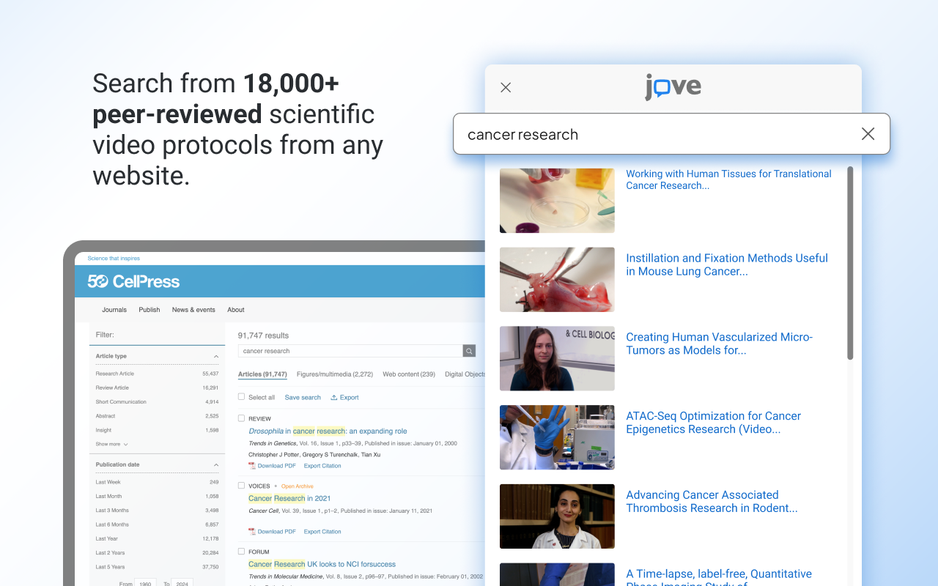This screenshot has width=938, height=586.
Task: Download PDF of the Drosophila article
Action: [276, 466]
